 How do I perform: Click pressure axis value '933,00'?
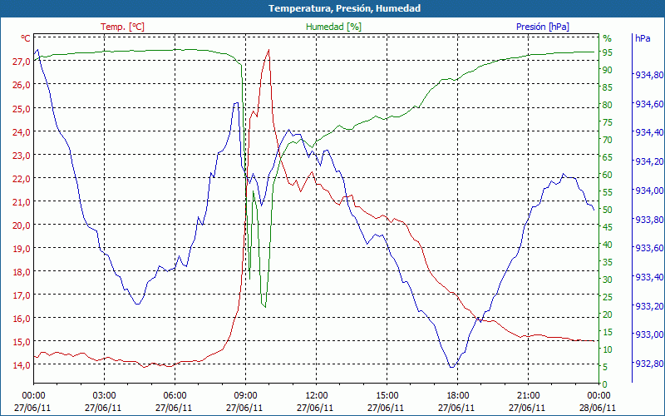click(649, 335)
